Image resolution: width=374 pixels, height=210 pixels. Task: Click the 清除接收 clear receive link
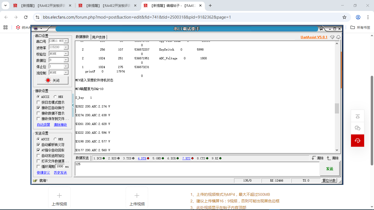(x=60, y=125)
